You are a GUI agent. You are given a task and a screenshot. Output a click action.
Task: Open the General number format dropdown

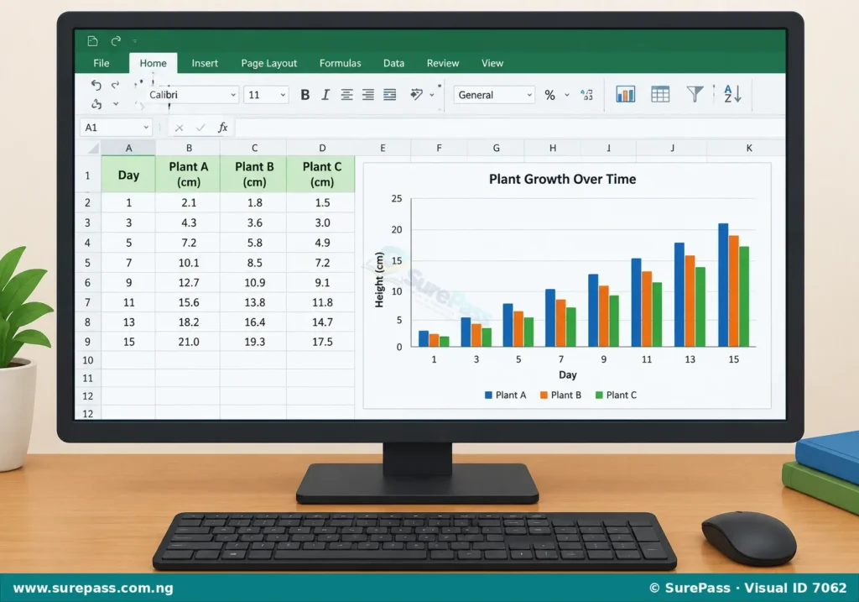click(x=529, y=95)
